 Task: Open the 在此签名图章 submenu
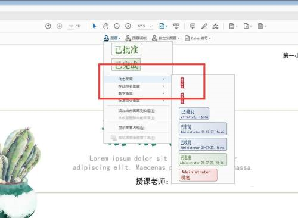[x=138, y=86]
